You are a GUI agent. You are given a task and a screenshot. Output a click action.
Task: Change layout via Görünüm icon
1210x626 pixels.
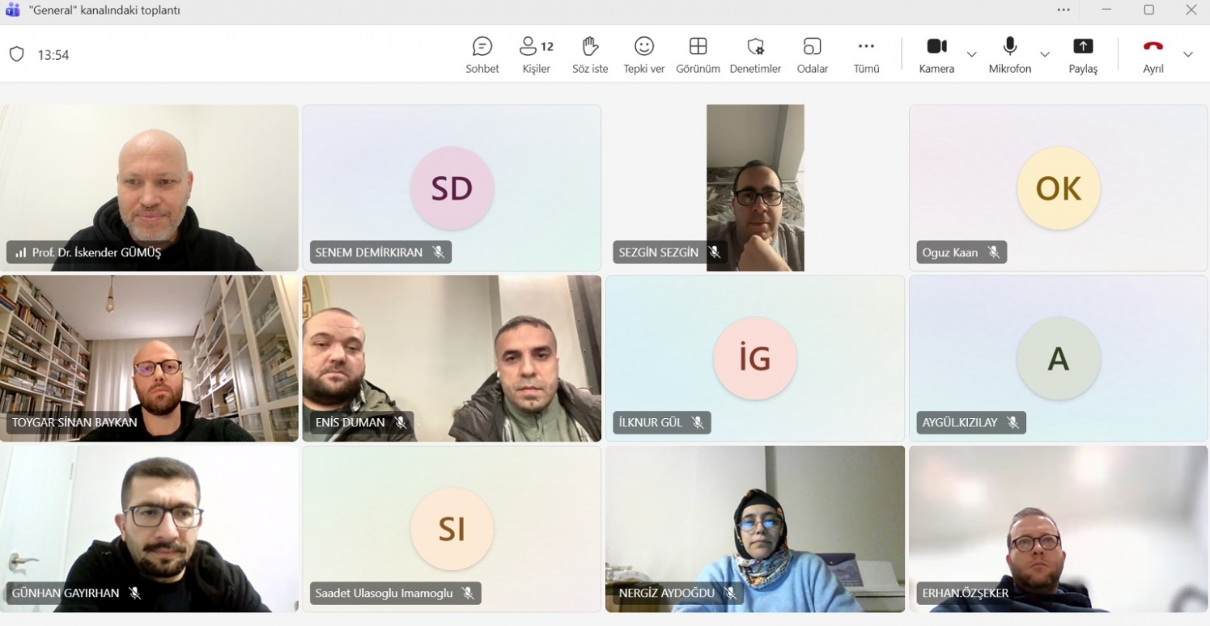[x=697, y=54]
